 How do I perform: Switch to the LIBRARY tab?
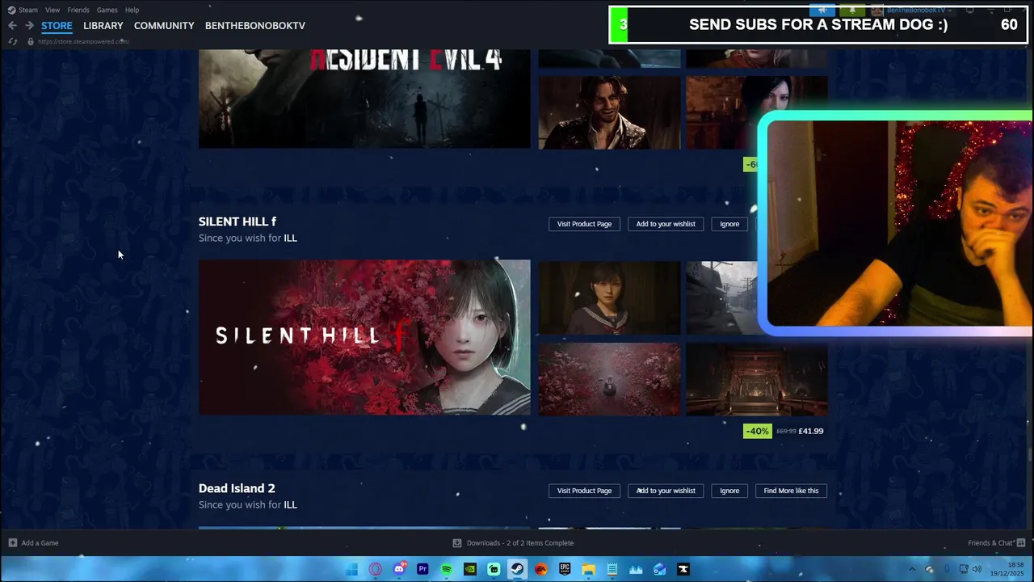coord(103,26)
